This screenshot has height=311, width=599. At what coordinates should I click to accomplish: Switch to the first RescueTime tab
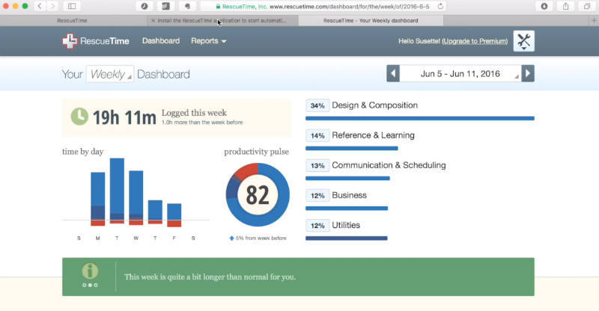coord(72,21)
